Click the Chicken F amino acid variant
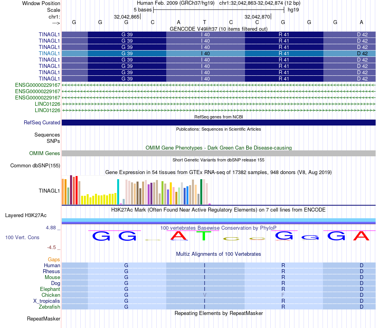The height and width of the screenshot is (328, 376). 283,295
